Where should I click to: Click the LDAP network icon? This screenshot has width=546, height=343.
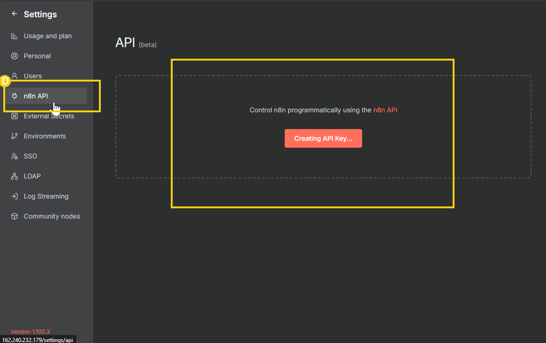(x=14, y=176)
